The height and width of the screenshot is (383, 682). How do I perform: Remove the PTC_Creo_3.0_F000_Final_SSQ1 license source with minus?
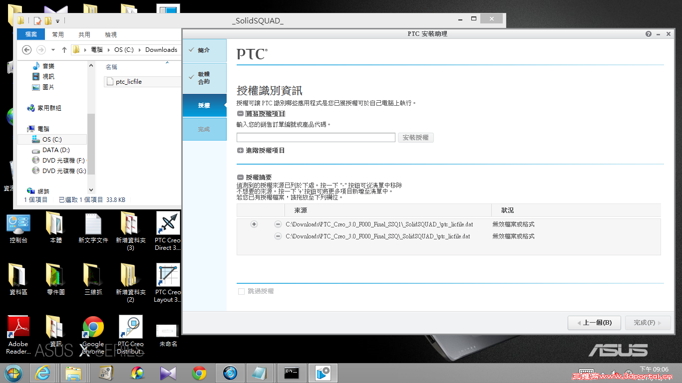pos(278,224)
